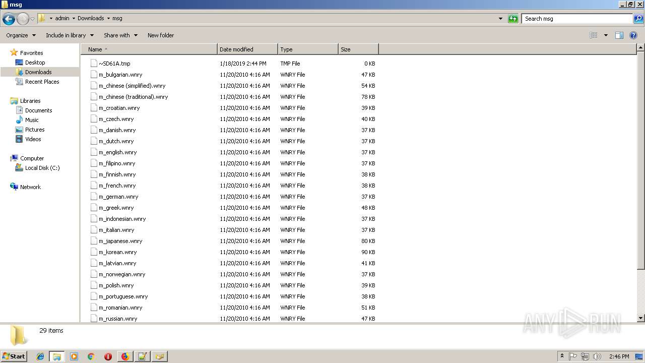This screenshot has height=363, width=645.
Task: Open Recent Places in navigation pane
Action: 42,82
